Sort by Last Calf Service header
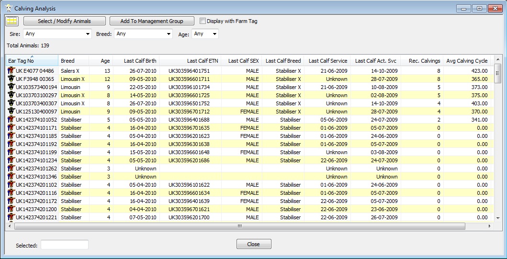The height and width of the screenshot is (259, 507). 327,61
